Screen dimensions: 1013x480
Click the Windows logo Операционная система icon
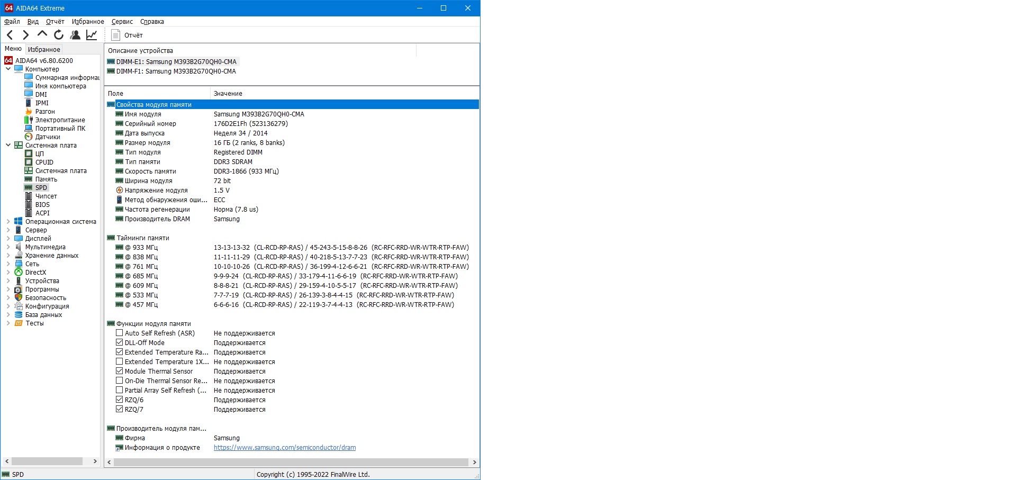tap(19, 221)
